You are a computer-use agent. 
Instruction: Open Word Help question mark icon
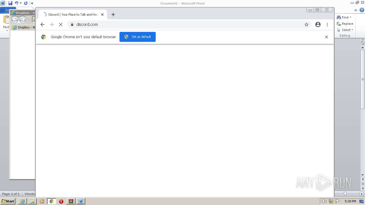pos(362,10)
